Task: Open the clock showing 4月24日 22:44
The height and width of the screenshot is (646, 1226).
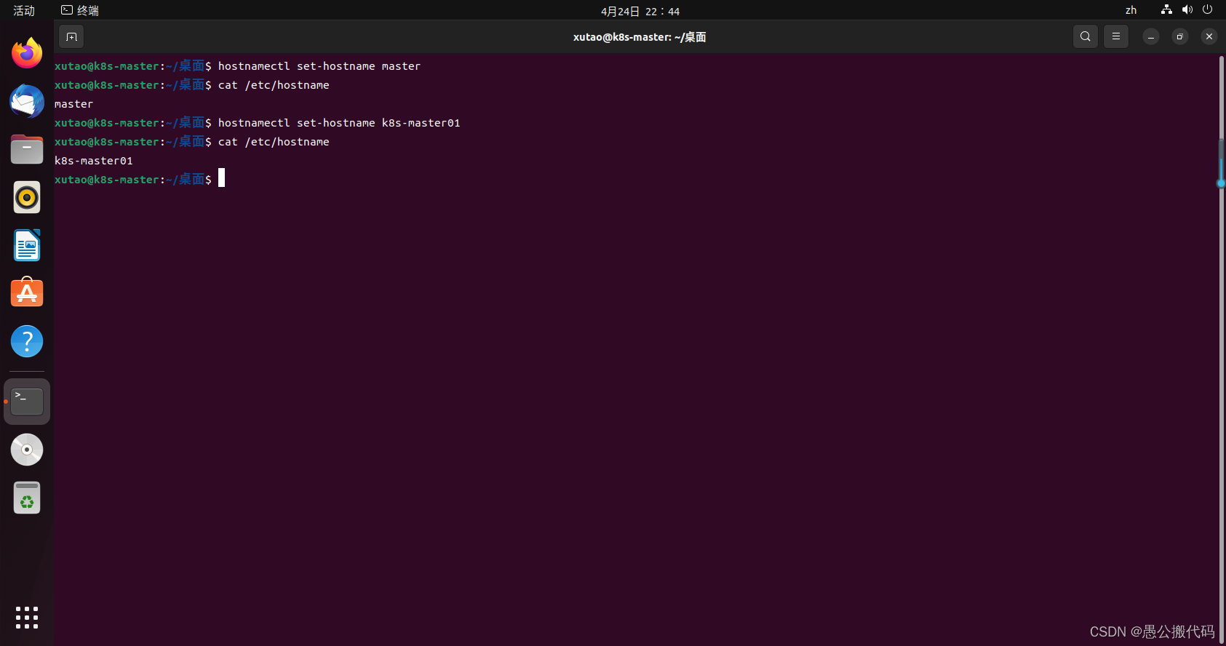Action: [x=640, y=11]
